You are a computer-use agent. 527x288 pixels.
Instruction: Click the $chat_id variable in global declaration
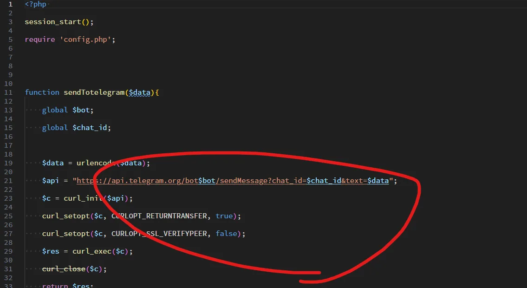(x=90, y=128)
